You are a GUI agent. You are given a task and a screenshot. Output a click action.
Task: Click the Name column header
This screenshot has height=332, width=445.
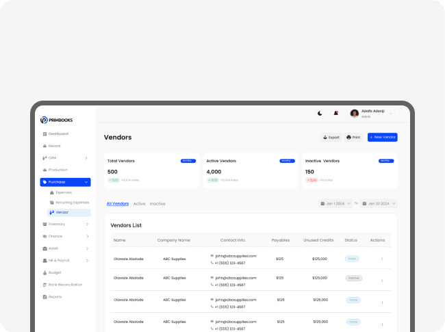click(120, 240)
